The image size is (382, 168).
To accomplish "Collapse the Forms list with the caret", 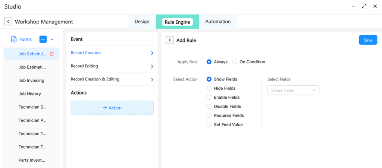I will point(52,39).
